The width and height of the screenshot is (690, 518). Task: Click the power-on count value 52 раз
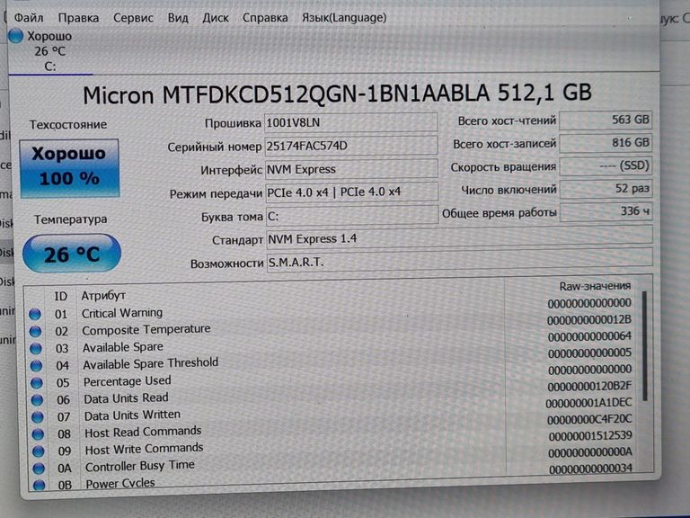(606, 189)
